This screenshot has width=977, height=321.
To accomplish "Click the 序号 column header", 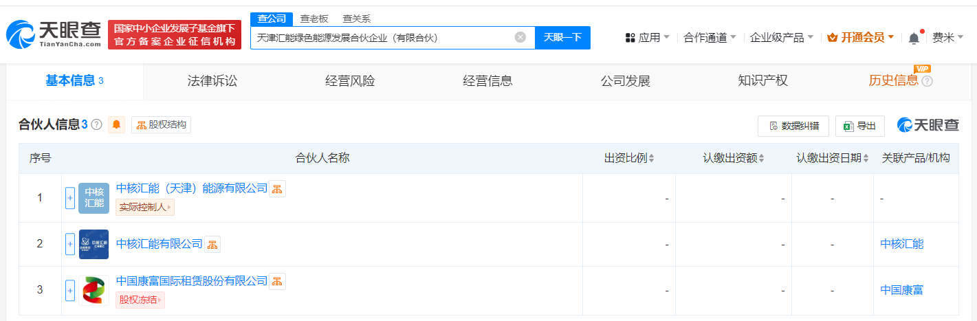I will coord(40,158).
